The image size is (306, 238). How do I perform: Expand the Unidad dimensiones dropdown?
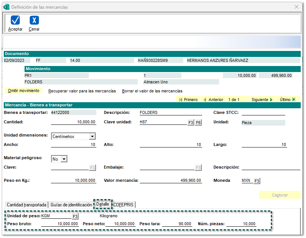tap(92, 137)
